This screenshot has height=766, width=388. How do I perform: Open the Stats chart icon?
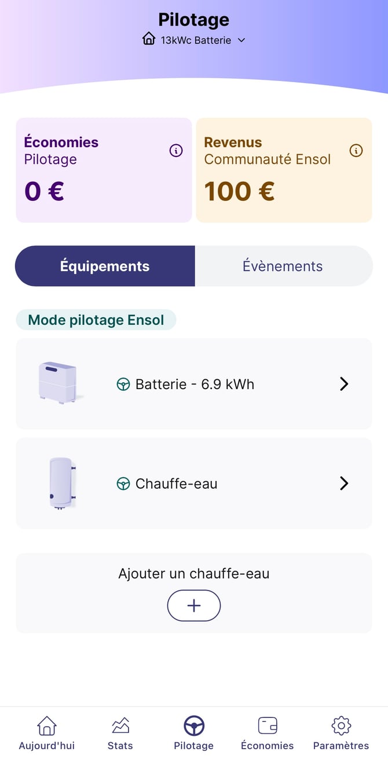pos(120,725)
